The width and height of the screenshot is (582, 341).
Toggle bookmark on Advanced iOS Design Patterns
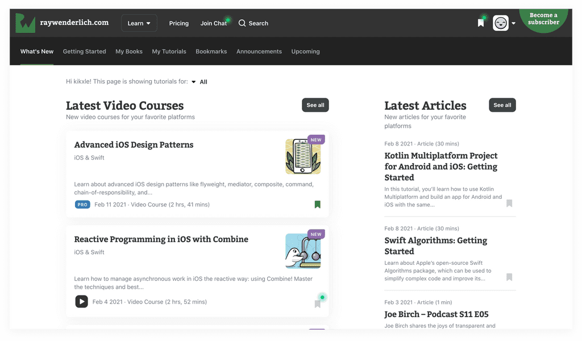(317, 205)
